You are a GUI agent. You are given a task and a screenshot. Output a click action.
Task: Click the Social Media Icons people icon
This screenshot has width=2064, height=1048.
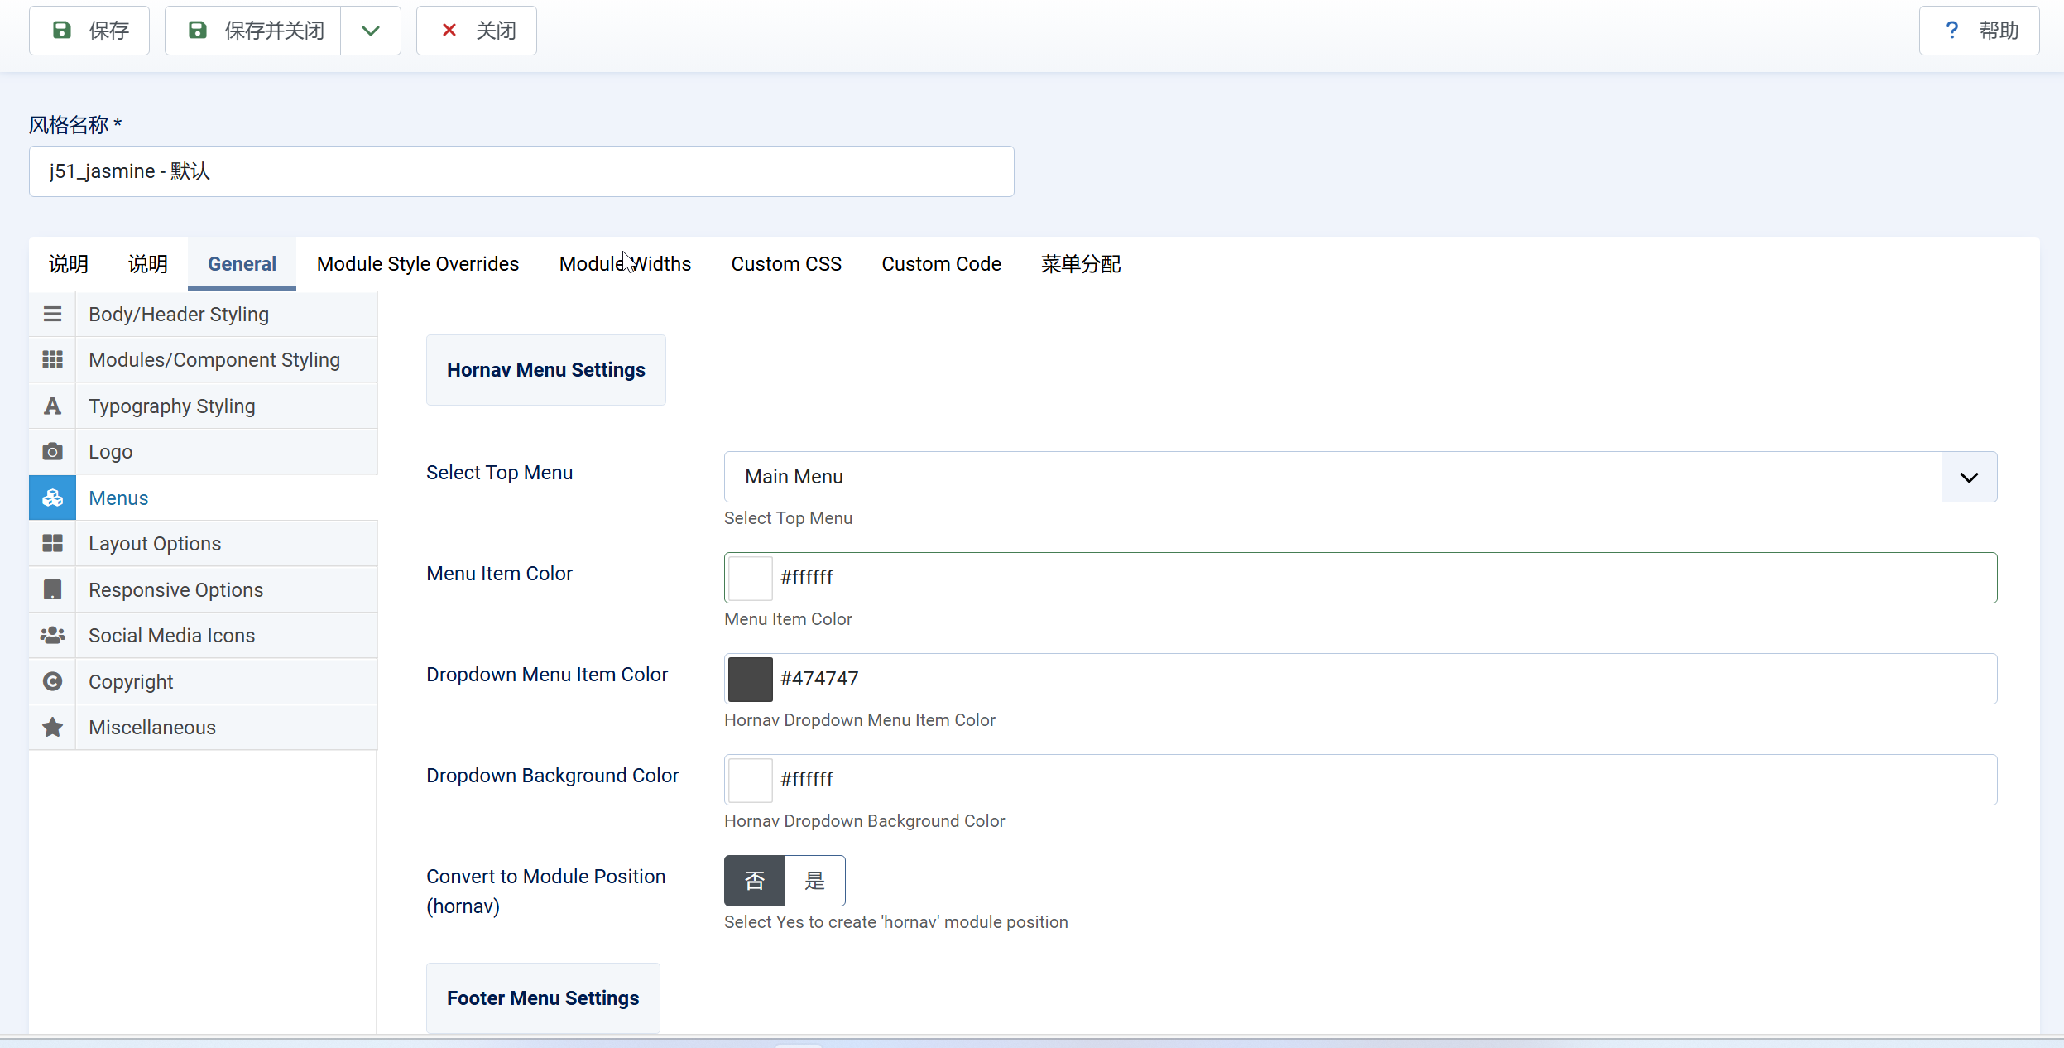pyautogui.click(x=52, y=636)
